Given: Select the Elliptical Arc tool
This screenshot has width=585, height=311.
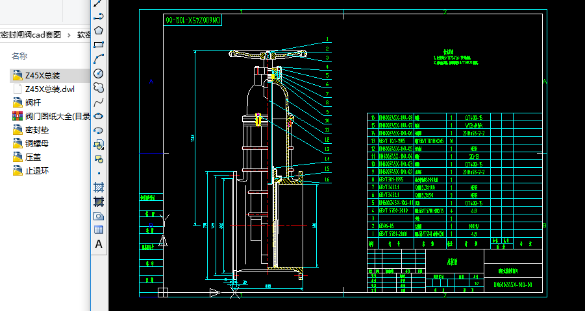Looking at the screenshot, I should point(99,130).
